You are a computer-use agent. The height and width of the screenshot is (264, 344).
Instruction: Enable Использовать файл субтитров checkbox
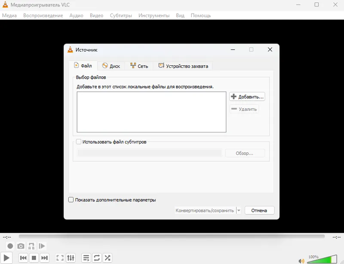click(79, 142)
